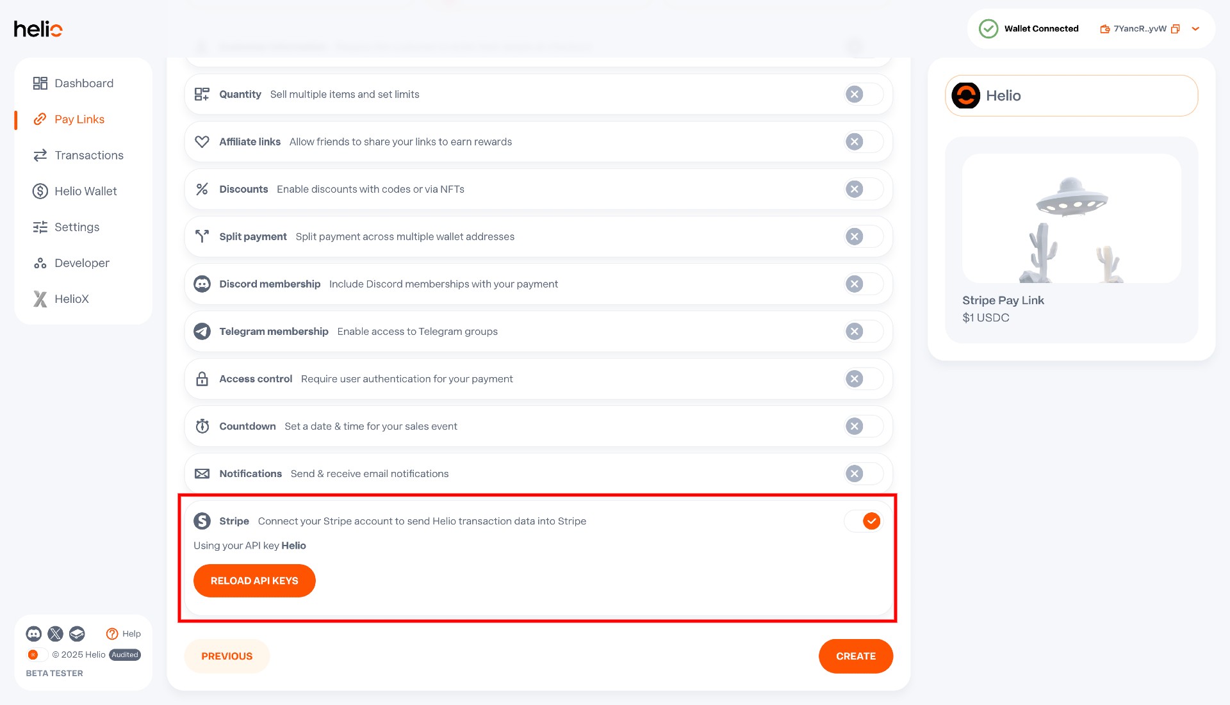This screenshot has width=1230, height=705.
Task: Click the Split payment arrow icon
Action: pyautogui.click(x=202, y=236)
